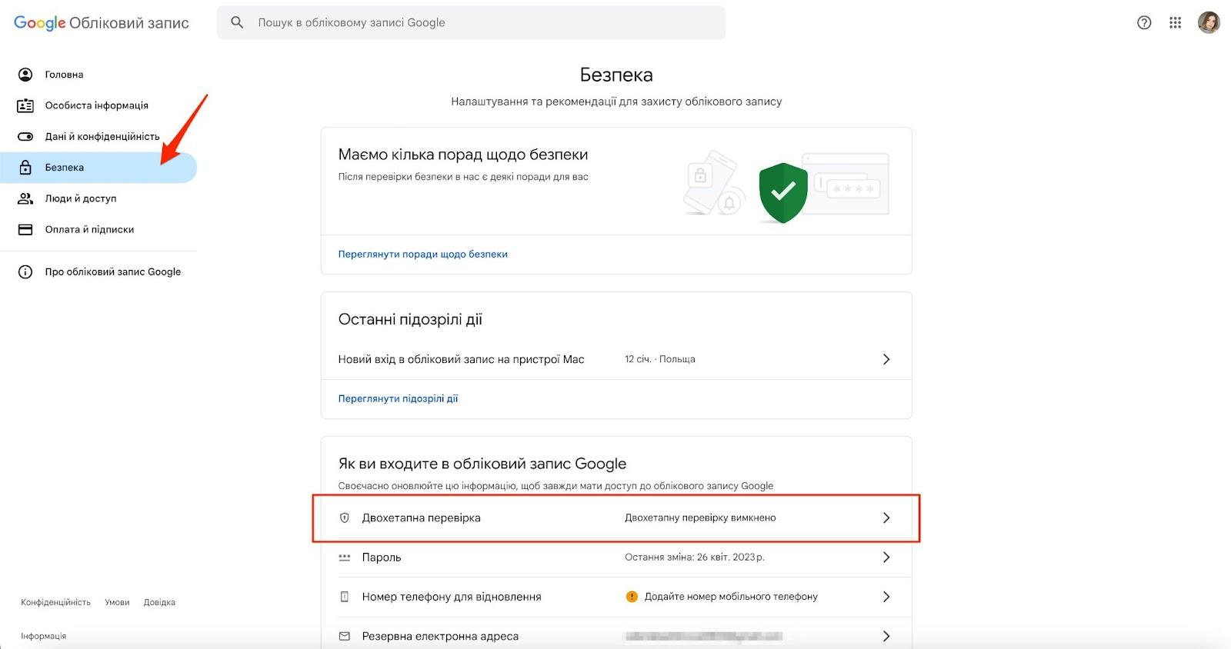Click the Дані й конфіденційність toggle icon

pyautogui.click(x=25, y=136)
